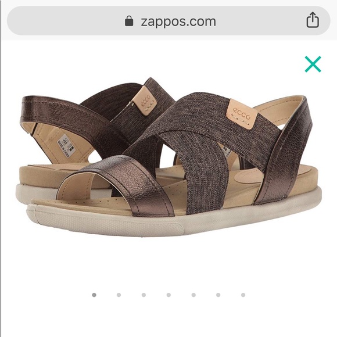
Task: Go to the second image dot
Action: [x=119, y=295]
